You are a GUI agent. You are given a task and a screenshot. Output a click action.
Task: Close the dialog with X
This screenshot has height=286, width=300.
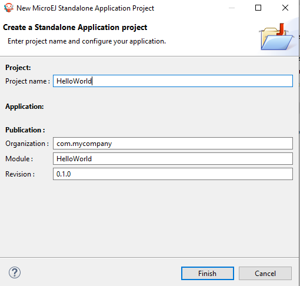click(x=285, y=8)
